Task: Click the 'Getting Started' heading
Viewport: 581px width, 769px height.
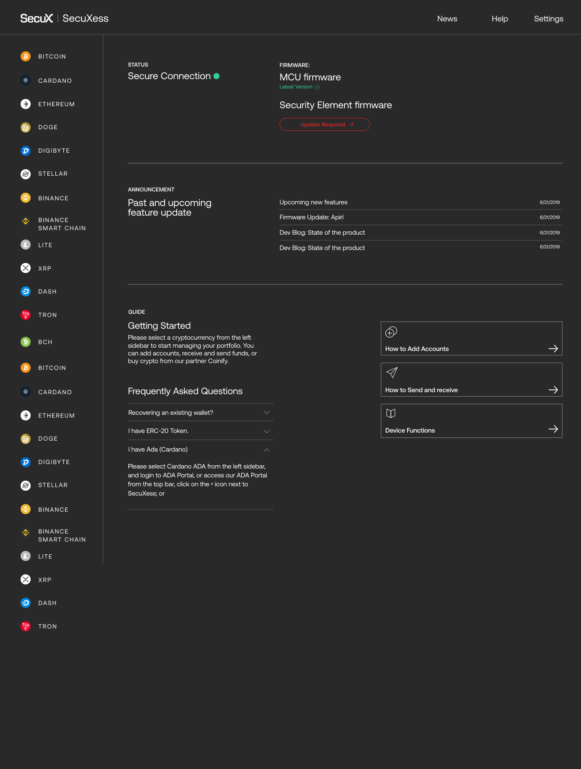Action: pos(159,326)
